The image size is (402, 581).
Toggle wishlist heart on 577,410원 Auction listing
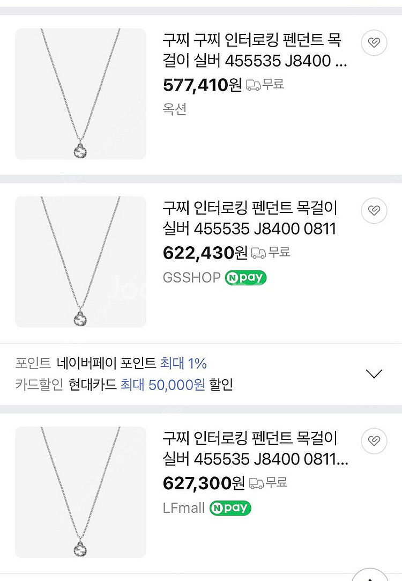click(374, 43)
